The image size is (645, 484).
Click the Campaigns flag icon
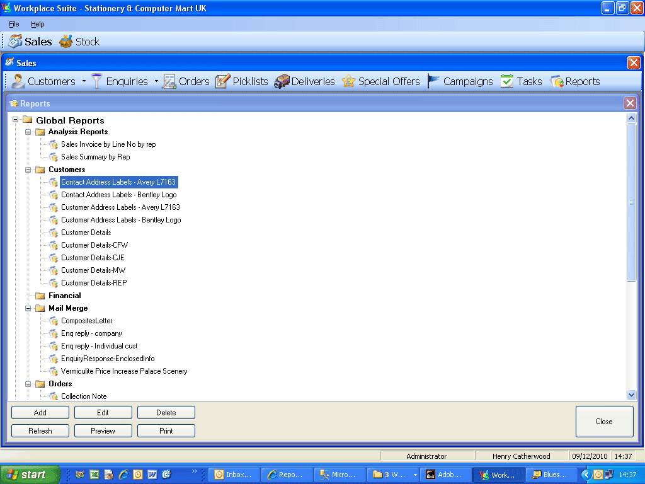click(433, 81)
